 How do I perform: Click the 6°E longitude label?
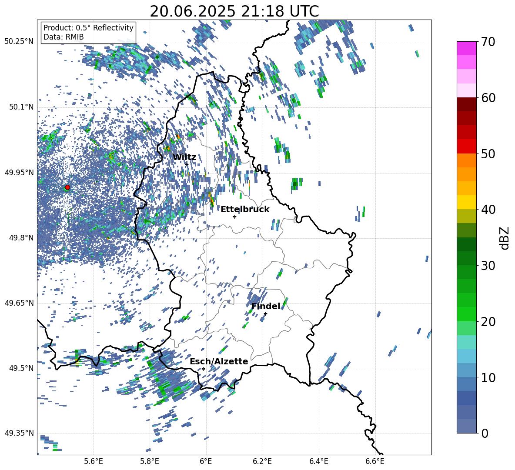click(206, 461)
